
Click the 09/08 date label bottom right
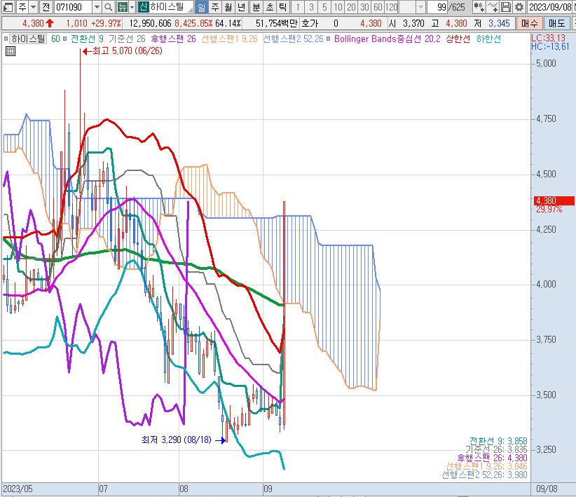[547, 489]
